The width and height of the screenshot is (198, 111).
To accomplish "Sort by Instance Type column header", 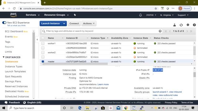I will click(98, 38).
